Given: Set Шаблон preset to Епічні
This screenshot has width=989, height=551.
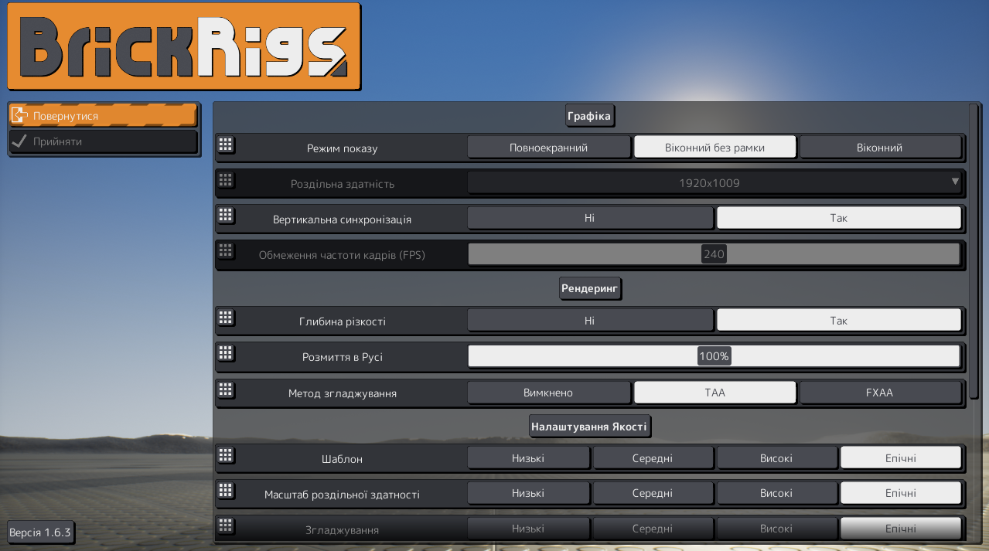Looking at the screenshot, I should (901, 458).
